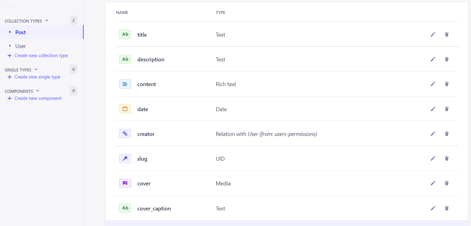This screenshot has width=471, height=226.
Task: Click the relation link icon next to creator
Action: click(125, 133)
